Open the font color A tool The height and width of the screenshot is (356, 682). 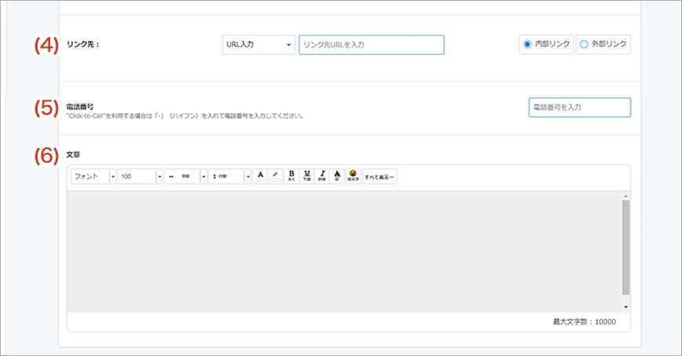[260, 176]
